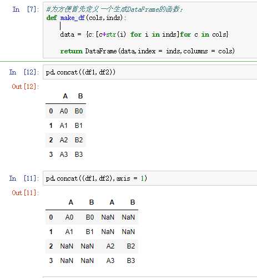Click row index 2 in Out[11] table
This screenshot has width=257, height=278.
point(51,246)
